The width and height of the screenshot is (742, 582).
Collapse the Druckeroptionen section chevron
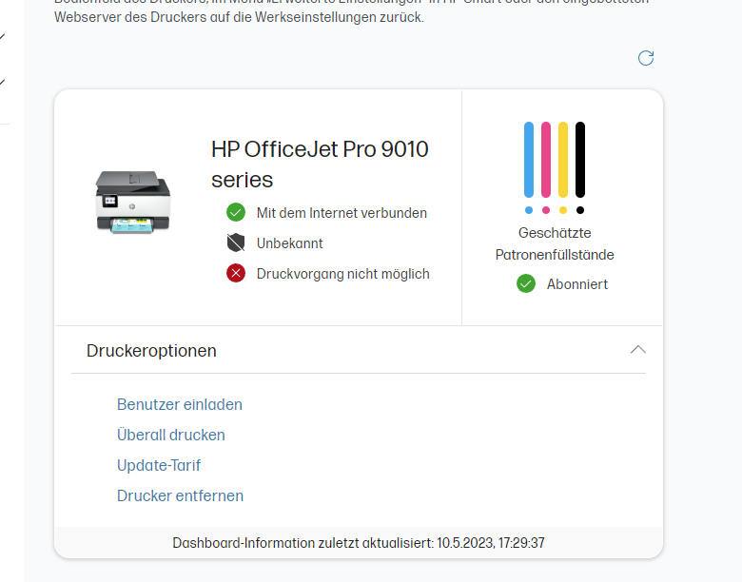(638, 350)
